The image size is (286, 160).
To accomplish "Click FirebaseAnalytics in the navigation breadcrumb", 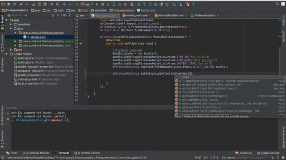I will [x=15, y=10].
